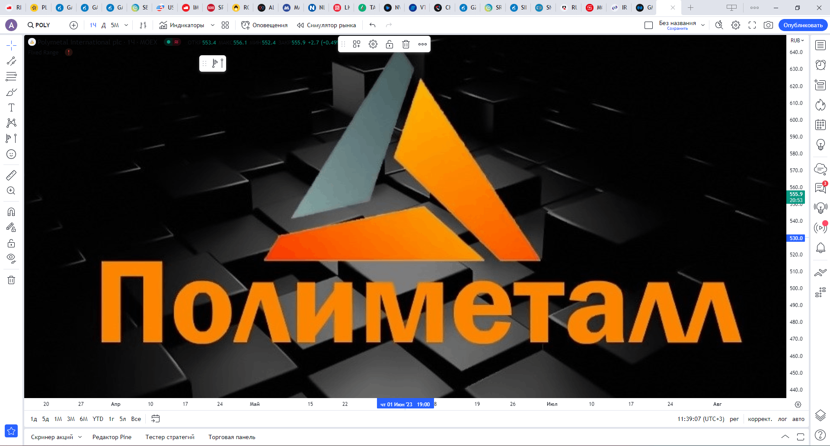Open the hotlists flame panel
The height and width of the screenshot is (446, 830).
click(x=820, y=105)
